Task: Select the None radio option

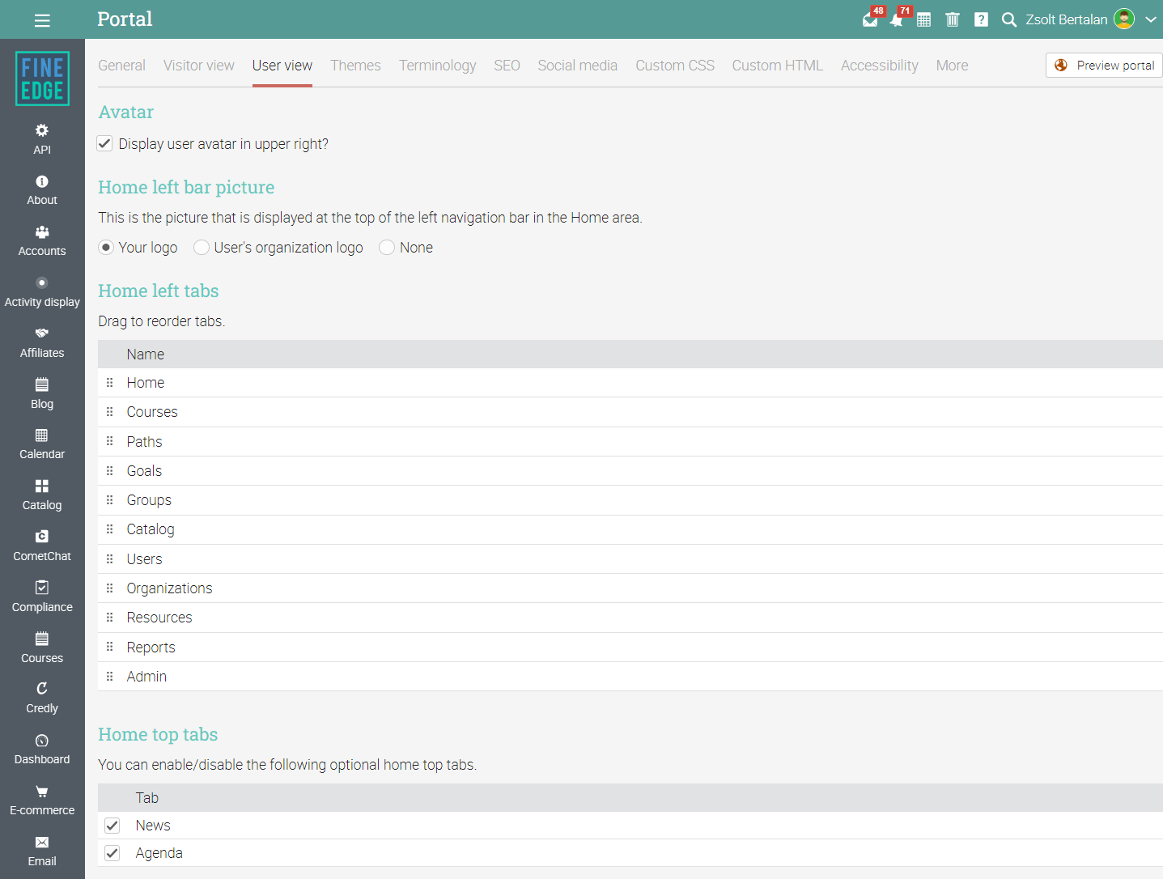Action: [387, 247]
